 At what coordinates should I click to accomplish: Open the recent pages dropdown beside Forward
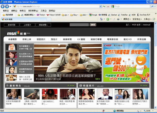10,7
